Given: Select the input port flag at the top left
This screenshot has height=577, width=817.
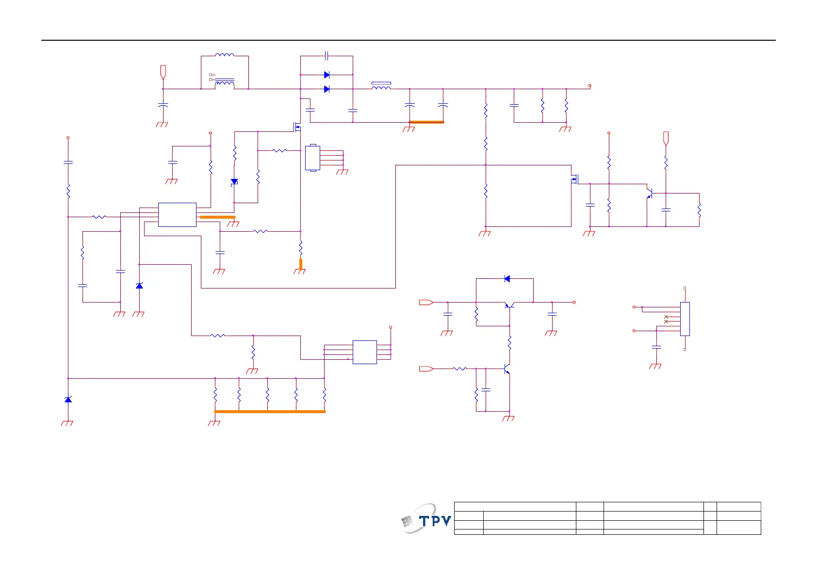Looking at the screenshot, I should coord(163,72).
